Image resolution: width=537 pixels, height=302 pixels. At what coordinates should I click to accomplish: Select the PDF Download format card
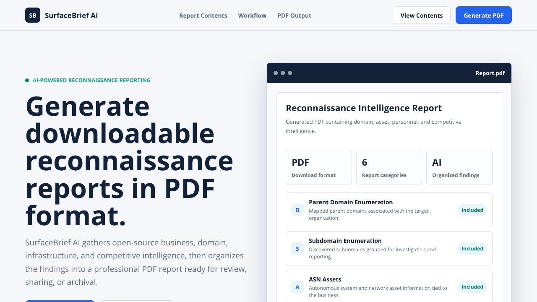point(319,167)
